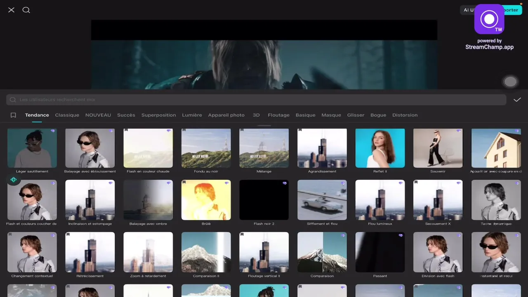Pick Balayage avec ombre transition
Viewport: 528px width, 297px height.
(148, 200)
